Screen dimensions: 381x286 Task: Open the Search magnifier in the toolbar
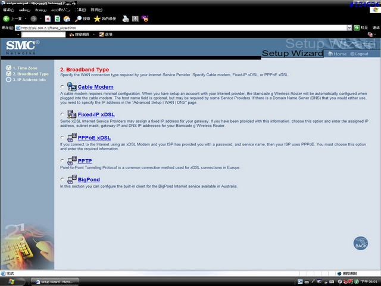pos(78,18)
